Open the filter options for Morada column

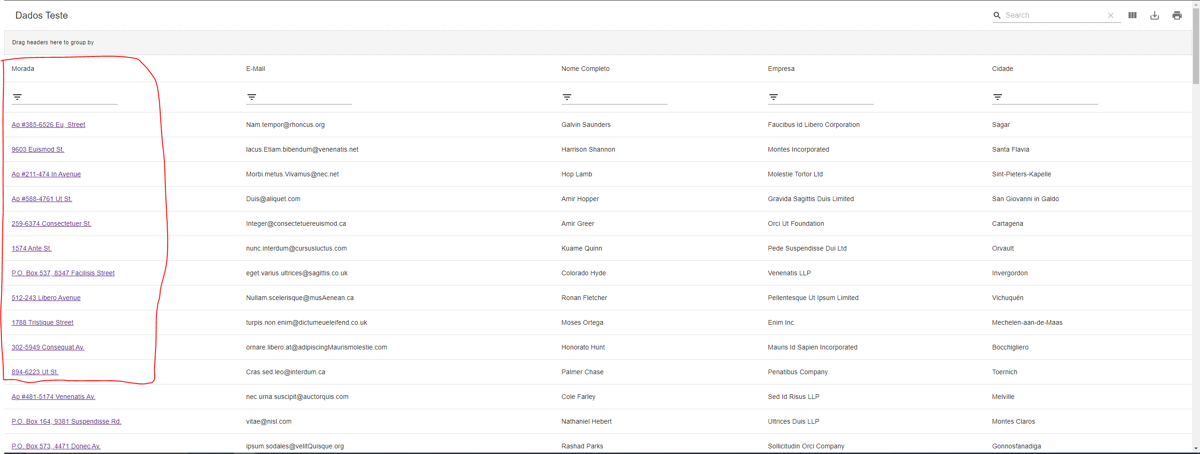[x=17, y=97]
